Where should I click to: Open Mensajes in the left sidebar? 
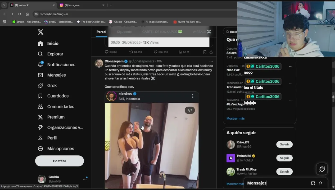pyautogui.click(x=52, y=75)
